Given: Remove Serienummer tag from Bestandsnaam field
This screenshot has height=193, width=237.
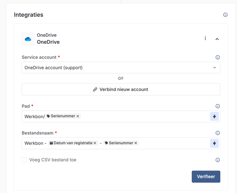Looking at the screenshot, I should tap(136, 143).
